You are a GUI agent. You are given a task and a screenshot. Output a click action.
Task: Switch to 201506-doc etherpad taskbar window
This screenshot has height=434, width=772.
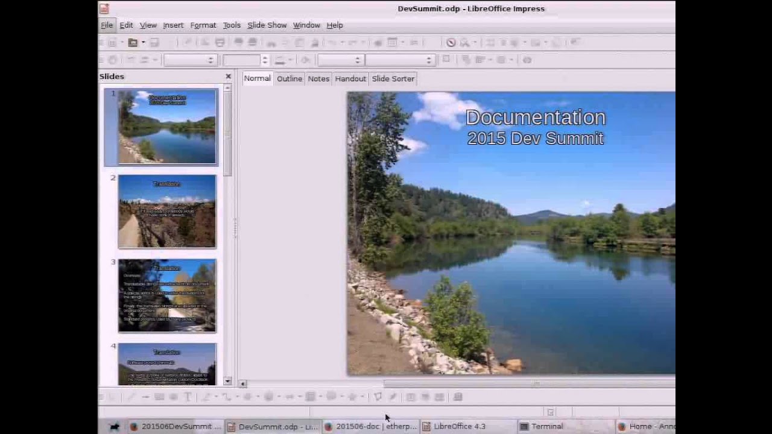pos(370,426)
